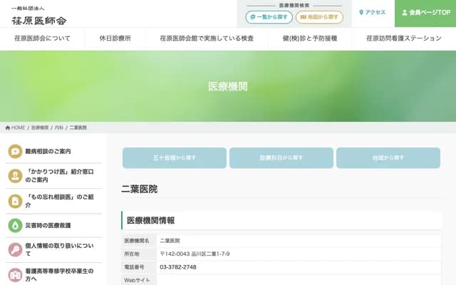Open the アクセス link in header
The width and height of the screenshot is (456, 285).
pos(373,13)
